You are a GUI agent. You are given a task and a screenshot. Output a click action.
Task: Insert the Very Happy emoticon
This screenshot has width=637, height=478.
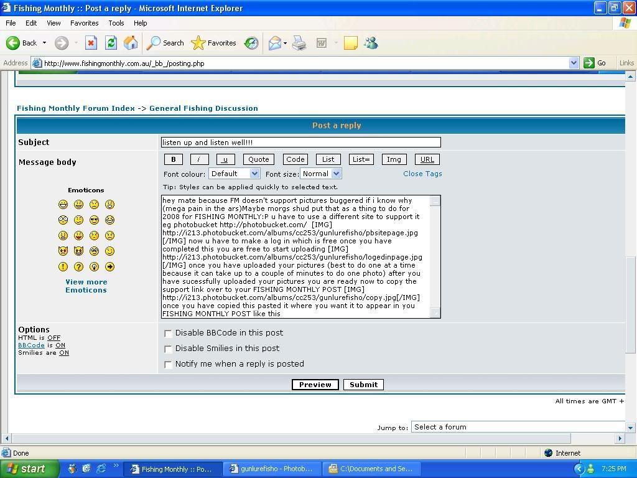point(63,204)
